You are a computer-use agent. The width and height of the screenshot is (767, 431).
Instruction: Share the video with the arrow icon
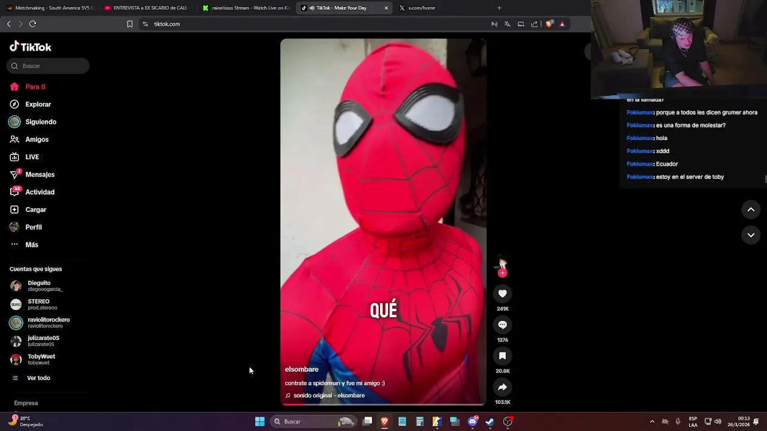click(502, 387)
